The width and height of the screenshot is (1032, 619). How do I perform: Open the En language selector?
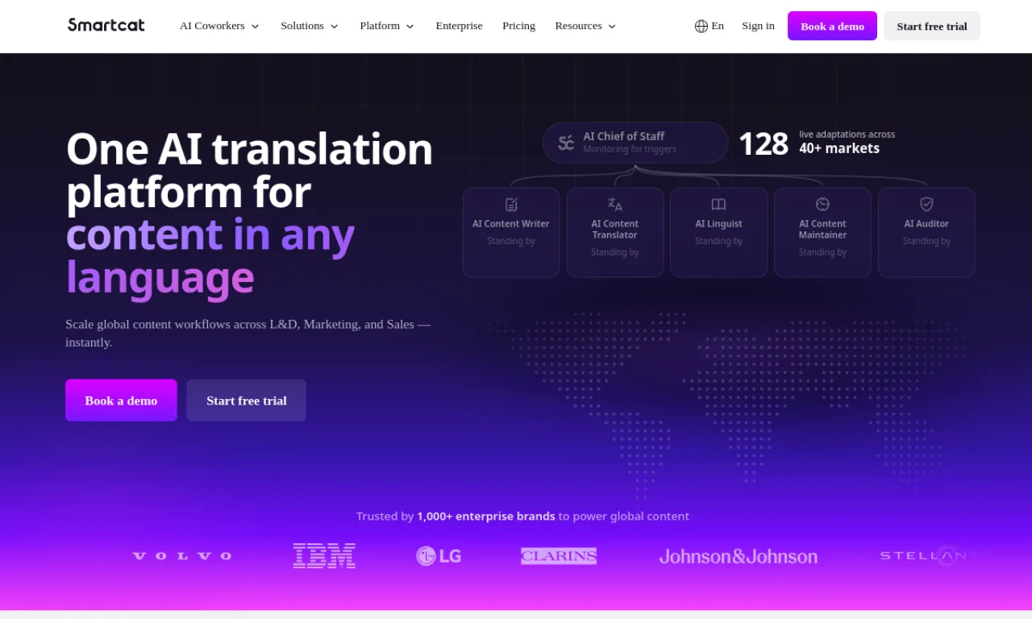pyautogui.click(x=709, y=26)
